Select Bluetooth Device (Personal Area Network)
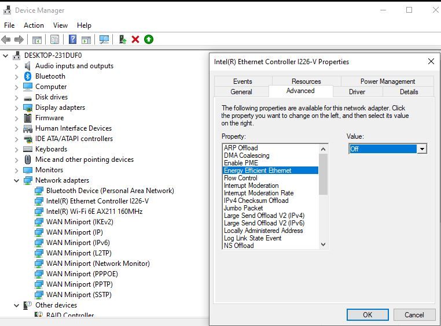The width and height of the screenshot is (441, 326). point(110,191)
